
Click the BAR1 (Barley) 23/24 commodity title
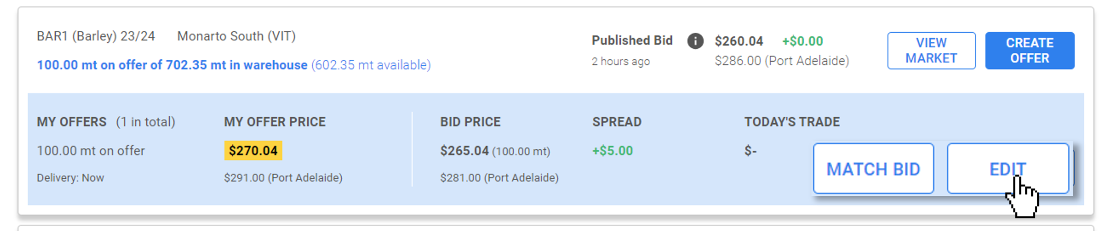coord(95,36)
